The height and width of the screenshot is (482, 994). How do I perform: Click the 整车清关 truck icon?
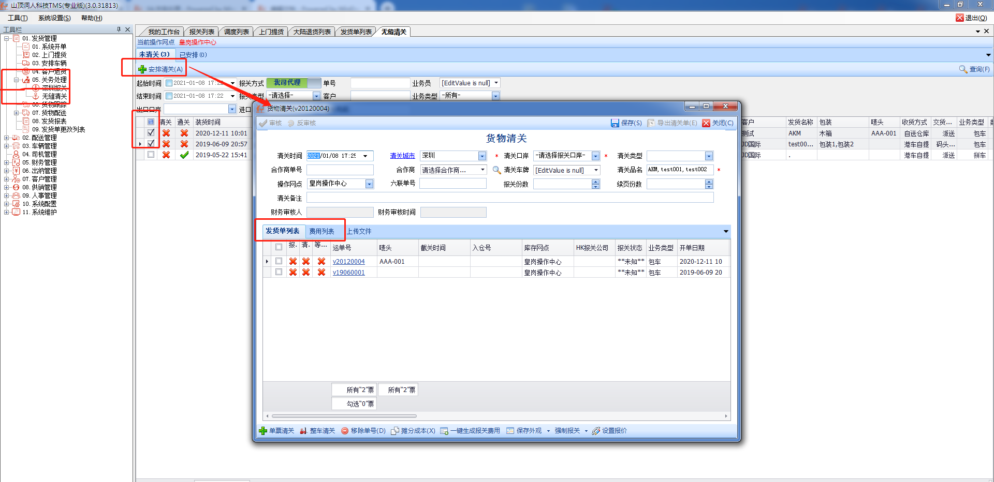click(304, 431)
